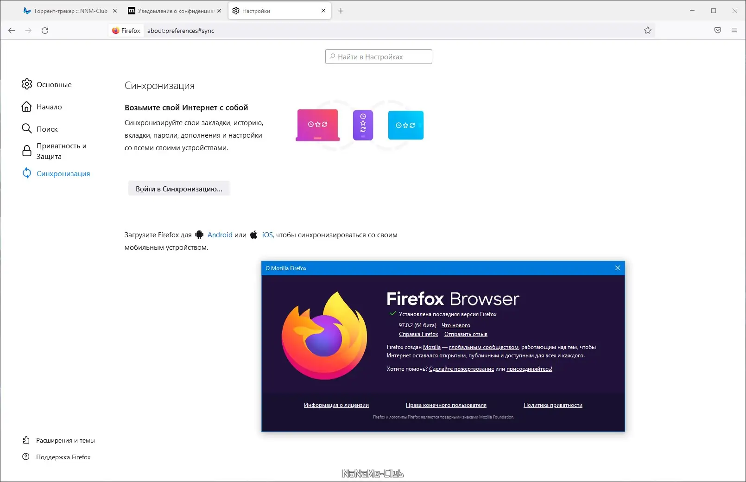Image resolution: width=746 pixels, height=482 pixels.
Task: Navigate back with the arrow button
Action: 11,30
